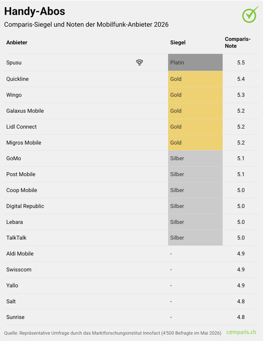264x341 pixels.
Task: Click the trophy icon next to Spusu
Action: pos(140,62)
